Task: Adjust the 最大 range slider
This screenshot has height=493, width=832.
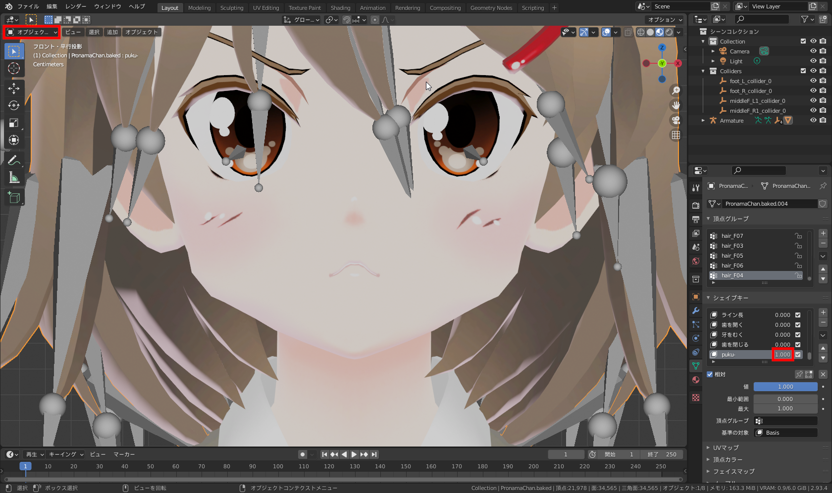Action: pyautogui.click(x=785, y=408)
